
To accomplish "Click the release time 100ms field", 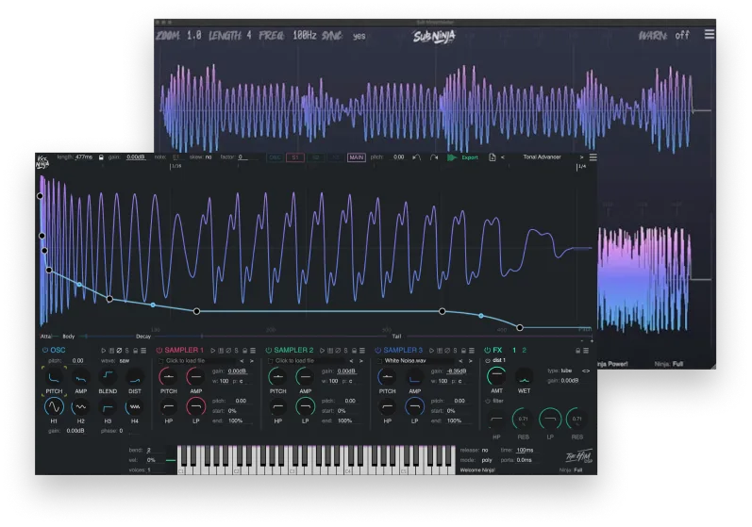I will (x=525, y=451).
